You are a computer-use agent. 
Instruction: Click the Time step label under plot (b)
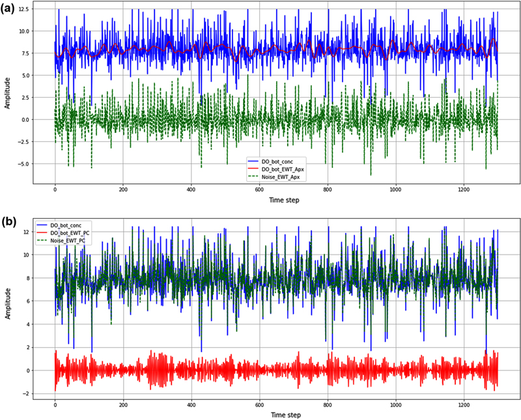[286, 415]
